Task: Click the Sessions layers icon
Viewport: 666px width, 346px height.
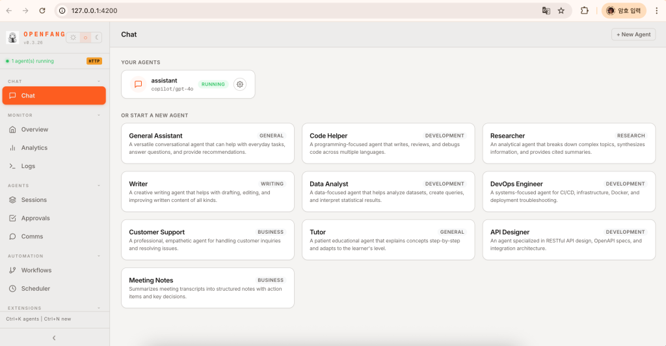Action: pyautogui.click(x=12, y=200)
